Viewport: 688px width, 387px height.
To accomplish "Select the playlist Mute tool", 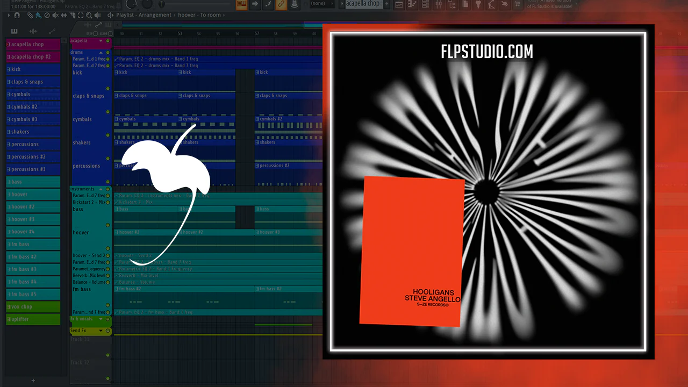I will pyautogui.click(x=55, y=15).
